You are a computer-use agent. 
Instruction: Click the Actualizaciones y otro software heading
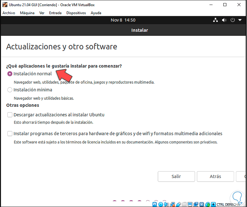coord(62,47)
